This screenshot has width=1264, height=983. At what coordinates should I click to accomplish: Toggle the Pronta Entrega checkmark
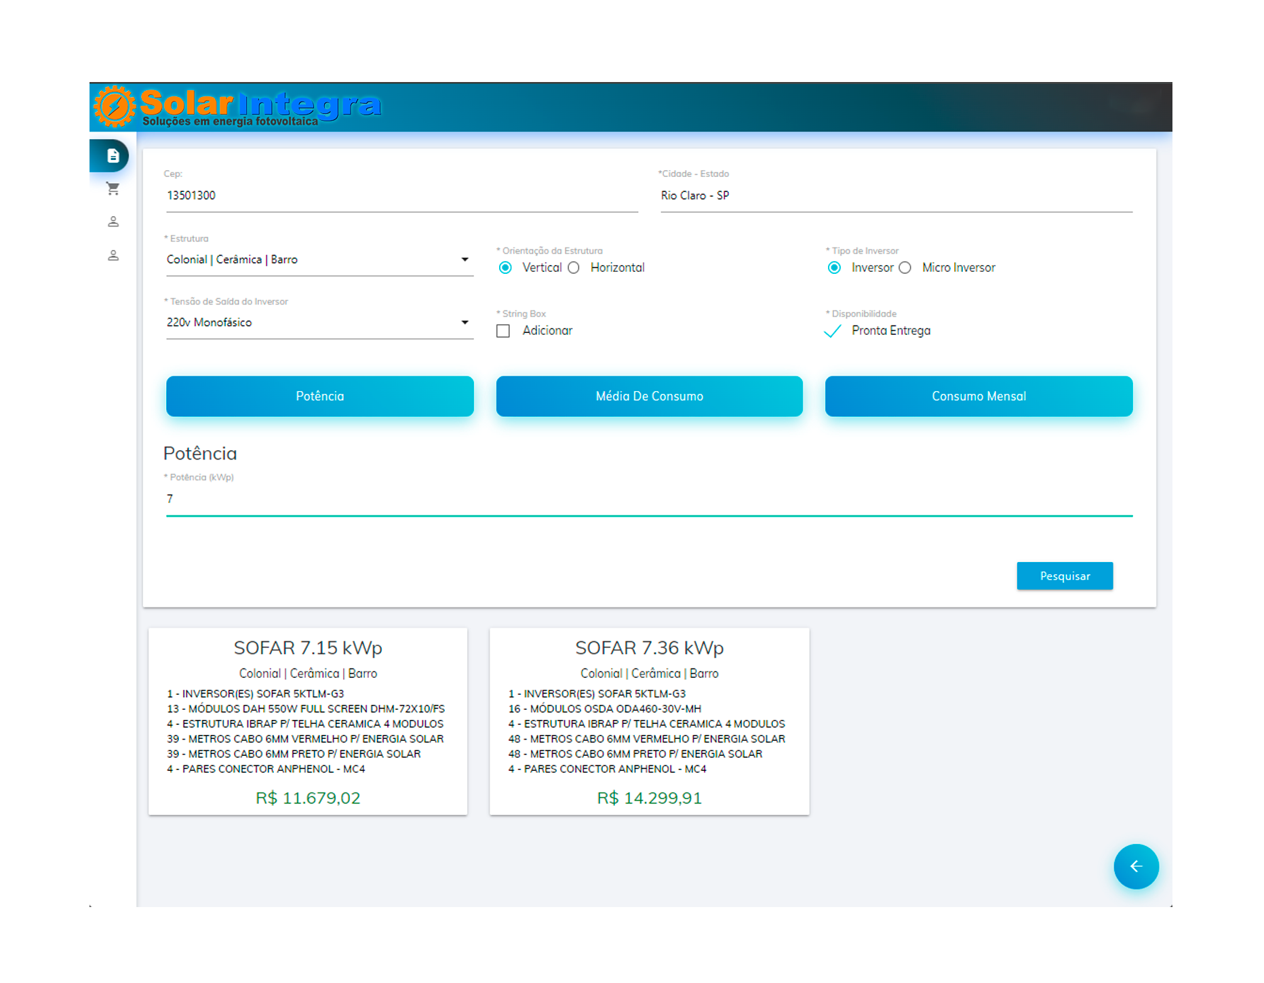(x=832, y=331)
